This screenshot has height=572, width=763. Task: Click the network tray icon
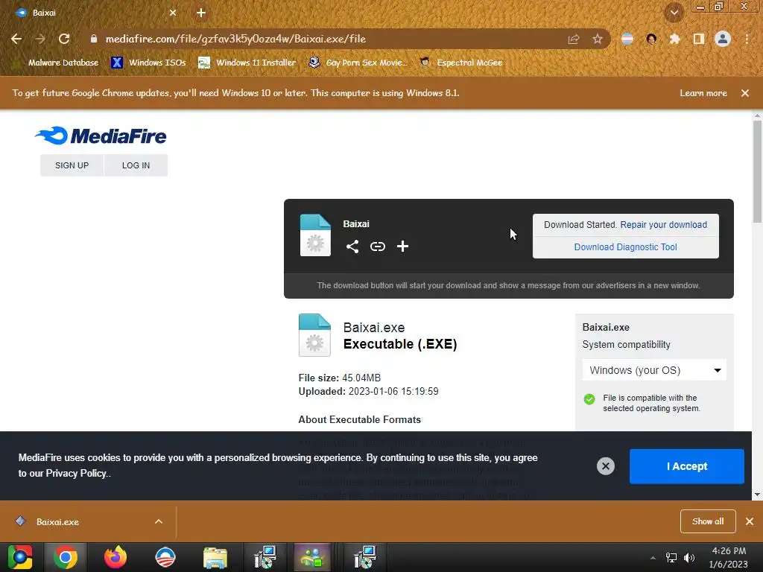(671, 558)
